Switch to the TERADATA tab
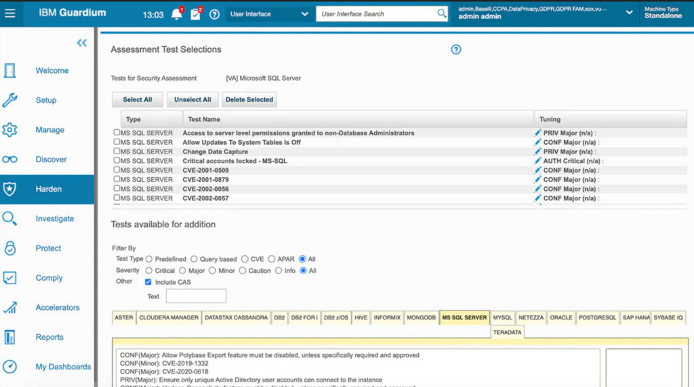The image size is (694, 387). (x=507, y=332)
